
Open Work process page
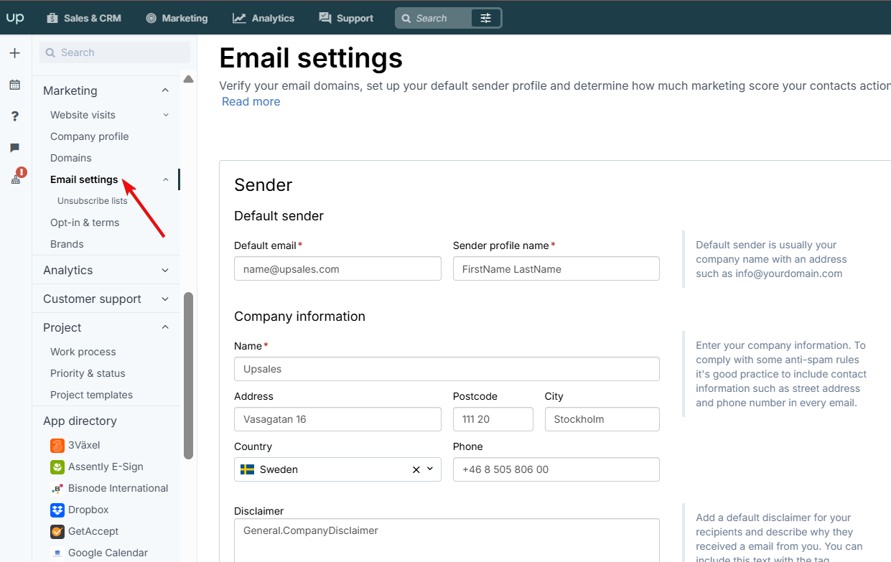pyautogui.click(x=83, y=352)
